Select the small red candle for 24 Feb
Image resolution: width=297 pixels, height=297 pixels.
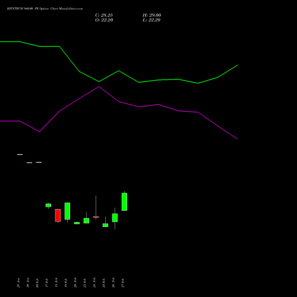click(96, 217)
